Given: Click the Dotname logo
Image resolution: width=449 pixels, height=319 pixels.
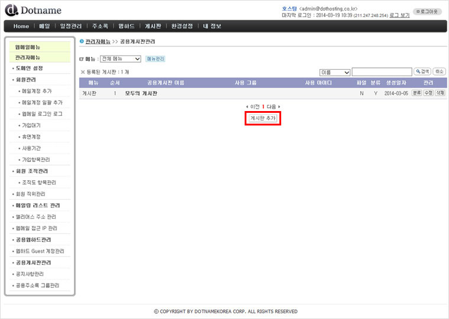Looking at the screenshot, I should pyautogui.click(x=33, y=10).
